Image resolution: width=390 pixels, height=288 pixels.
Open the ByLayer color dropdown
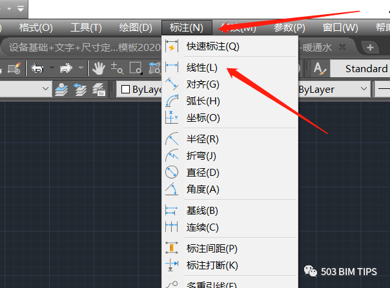141,90
